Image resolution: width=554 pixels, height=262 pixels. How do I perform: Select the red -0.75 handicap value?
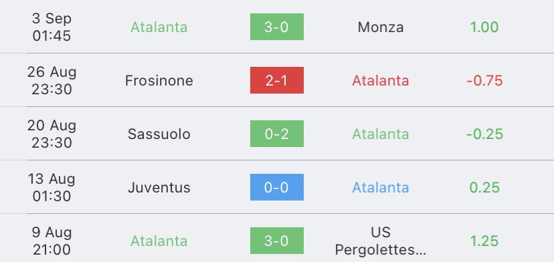click(484, 80)
